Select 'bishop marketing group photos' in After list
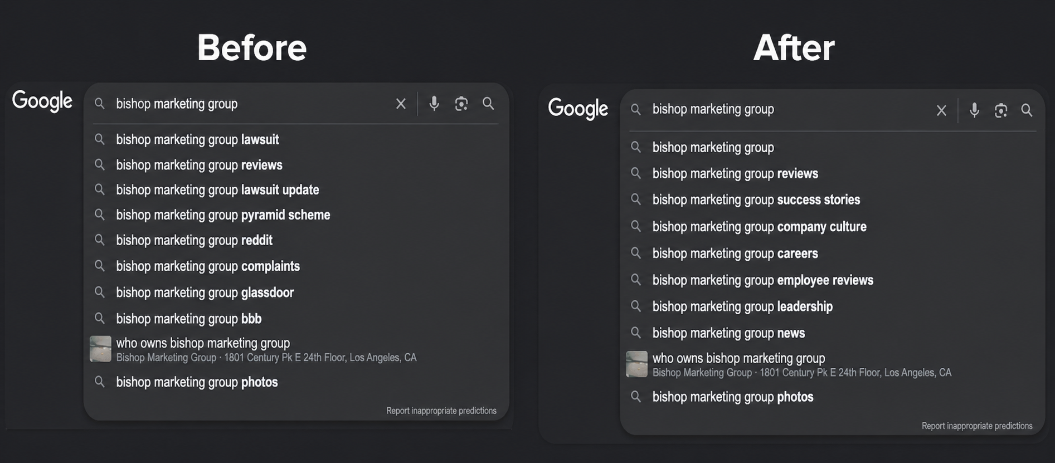 pyautogui.click(x=733, y=397)
